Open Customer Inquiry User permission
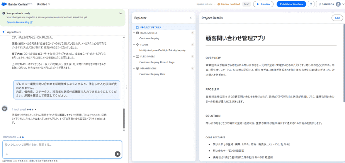The width and height of the screenshot is (345, 163). tap(152, 74)
